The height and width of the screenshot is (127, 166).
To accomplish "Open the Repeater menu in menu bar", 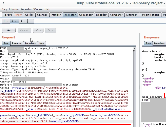I will (26, 9).
